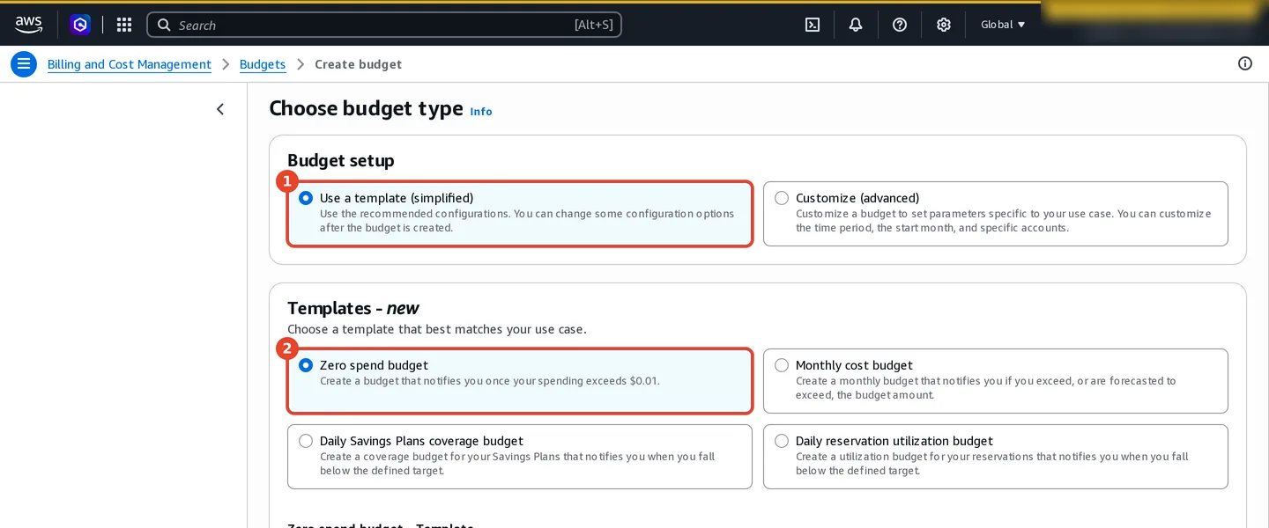This screenshot has height=528, width=1269.
Task: Select the Zero spend budget template
Action: (x=520, y=381)
